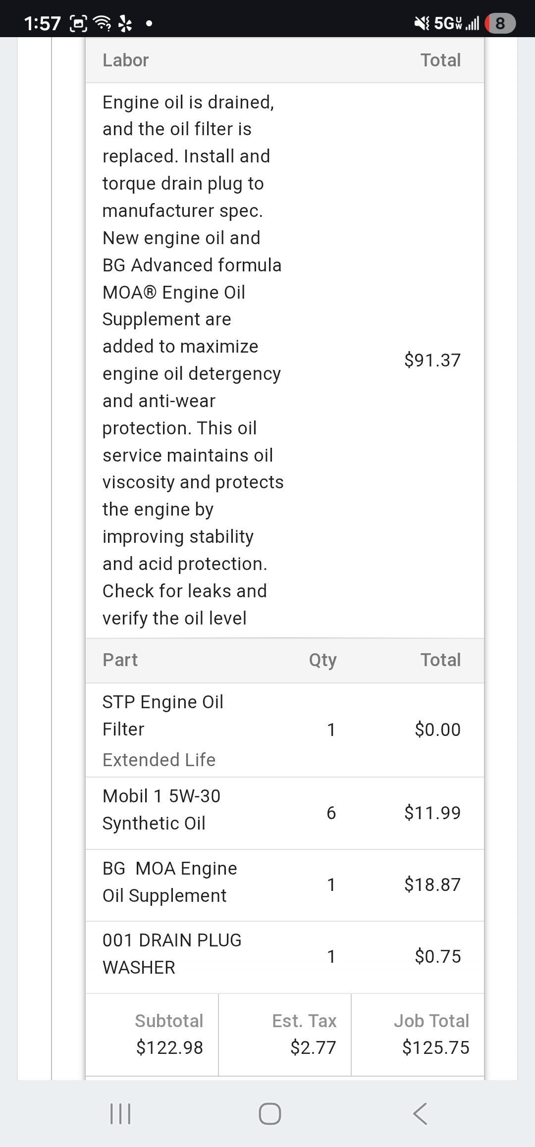Tap the Subtotal $122.98 cell

[169, 1034]
